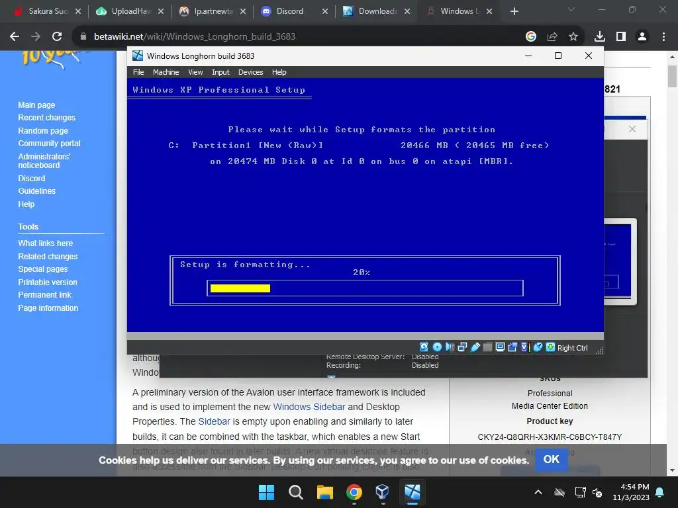Bookmark this page with the star icon
Image resolution: width=678 pixels, height=508 pixels.
click(x=573, y=36)
